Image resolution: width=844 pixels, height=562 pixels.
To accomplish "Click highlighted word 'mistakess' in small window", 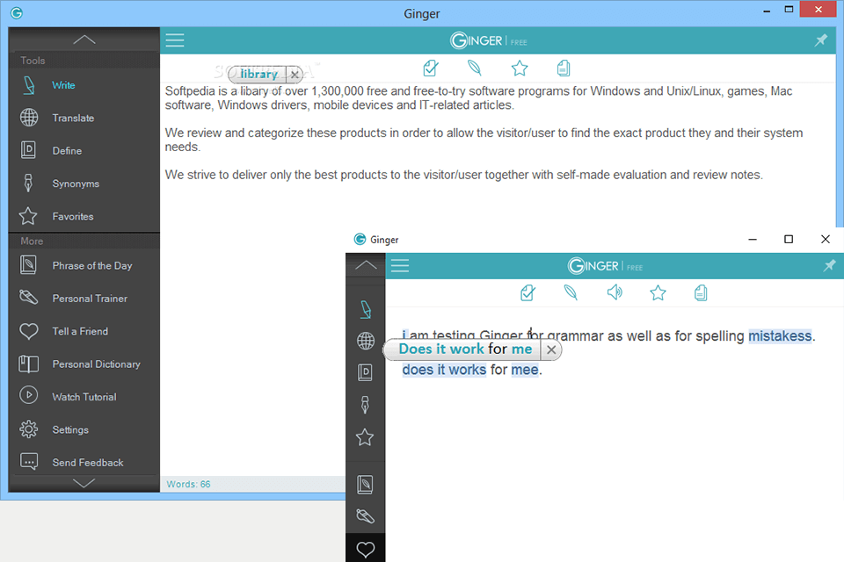I will (x=780, y=336).
